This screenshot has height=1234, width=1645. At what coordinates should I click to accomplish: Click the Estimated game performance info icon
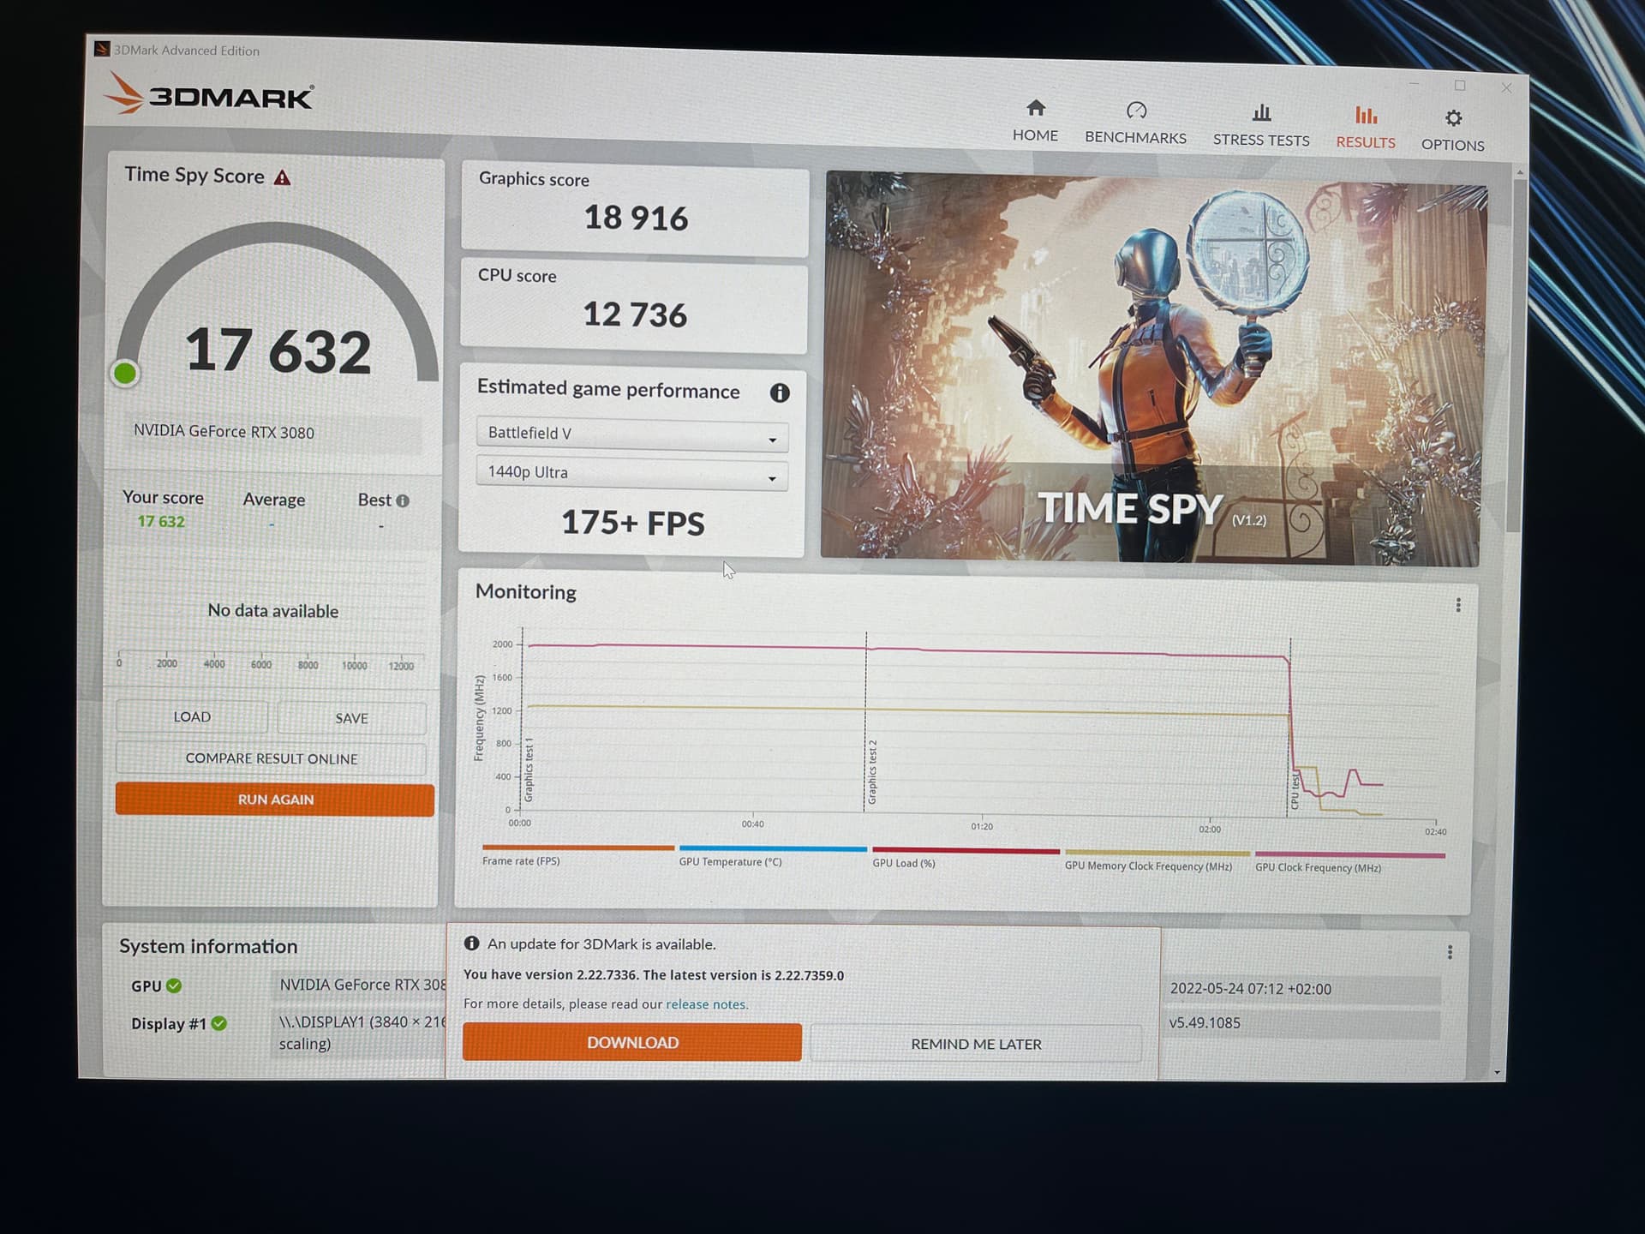point(779,392)
